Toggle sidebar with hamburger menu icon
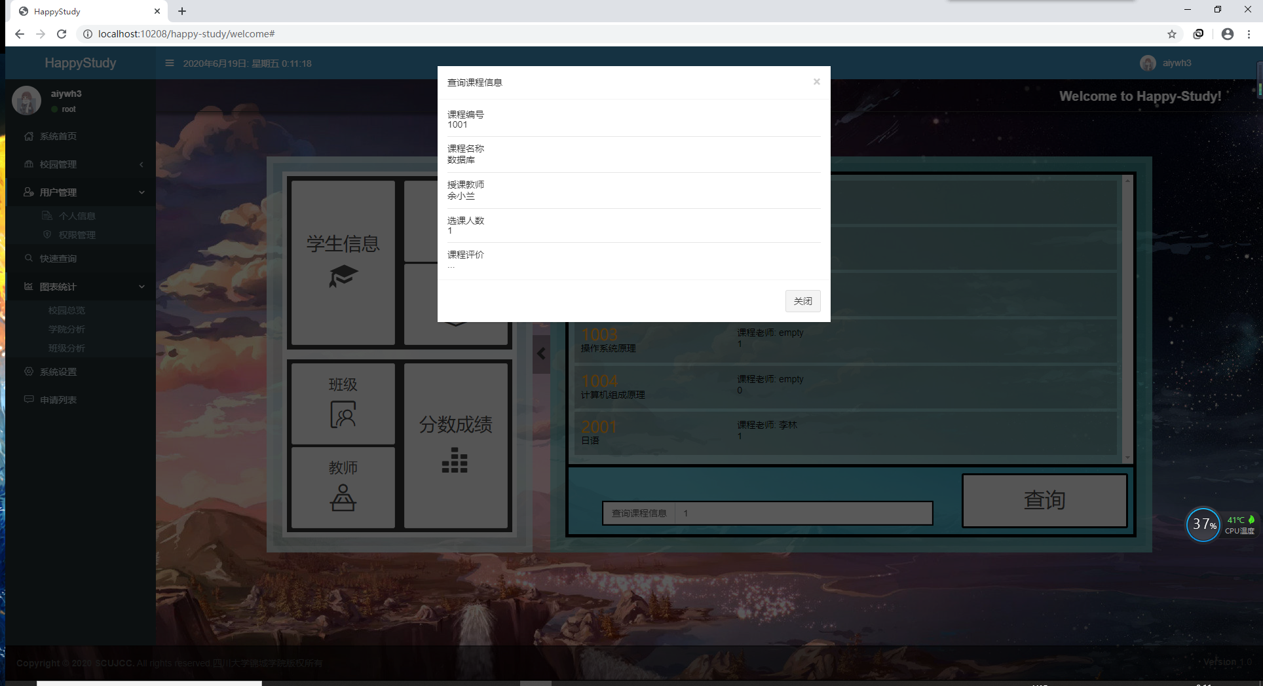The image size is (1263, 686). click(x=170, y=63)
